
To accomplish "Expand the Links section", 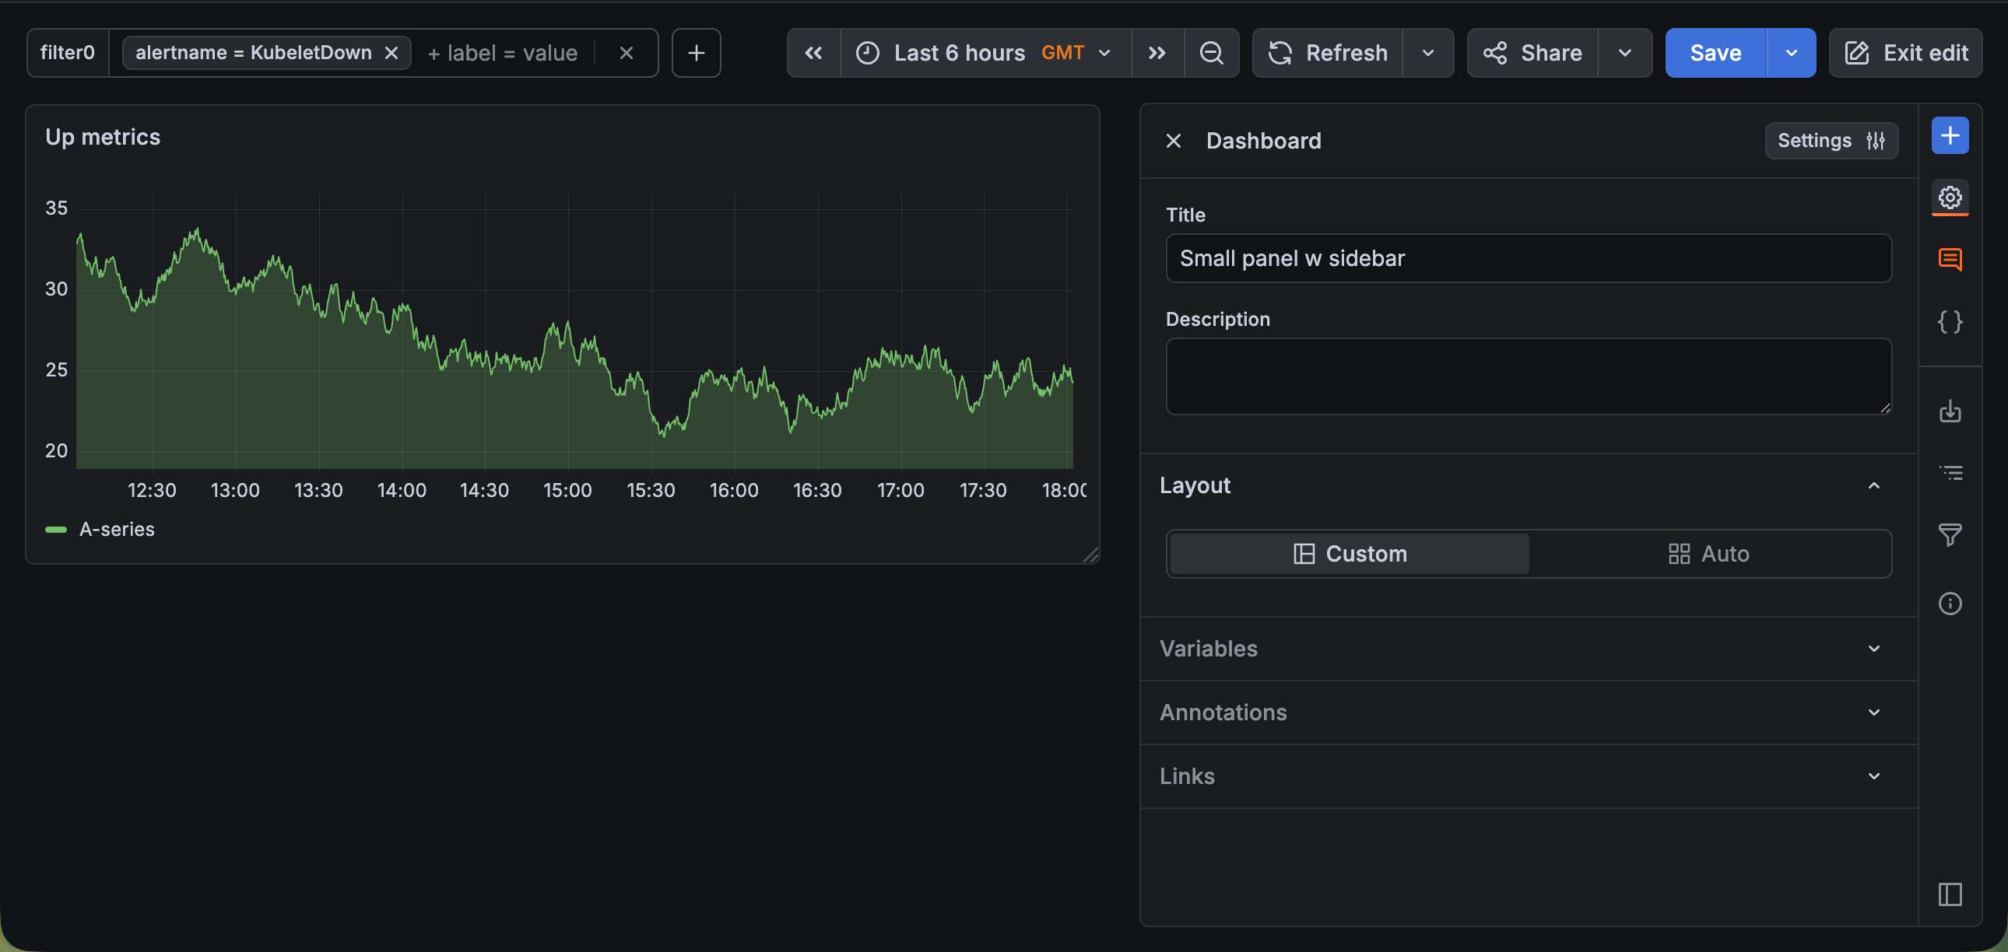I will click(x=1526, y=776).
